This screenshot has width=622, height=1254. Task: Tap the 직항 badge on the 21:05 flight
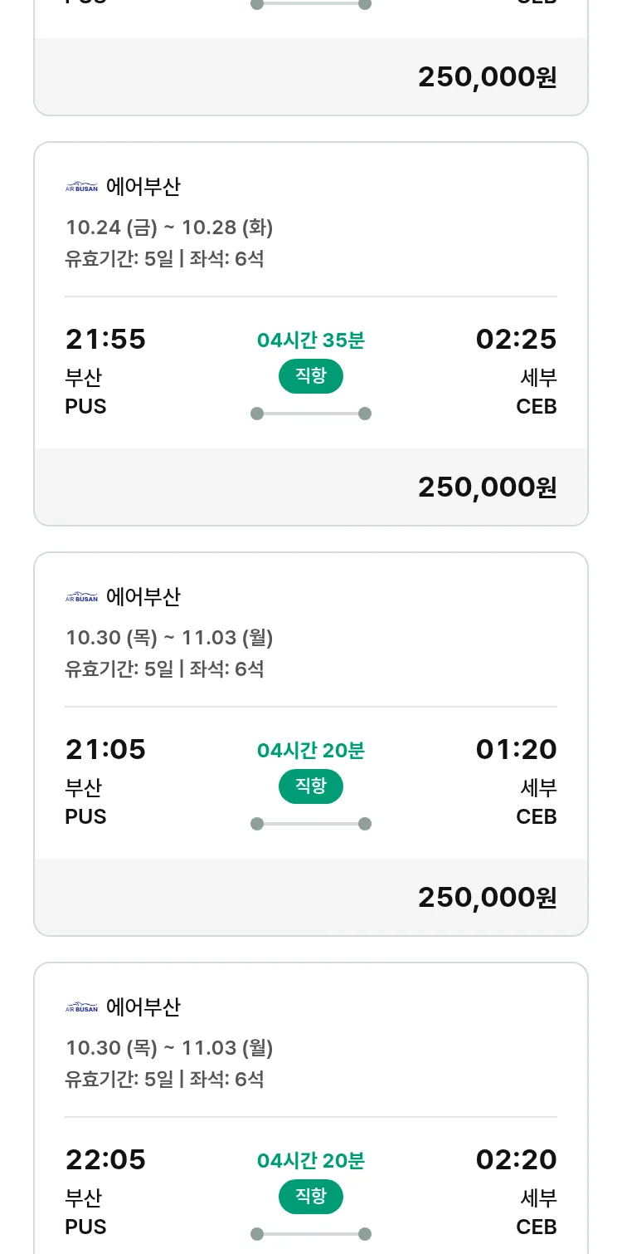coord(311,786)
